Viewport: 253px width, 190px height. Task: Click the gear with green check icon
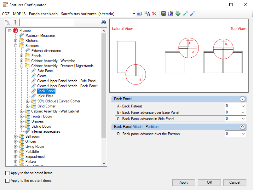[x=178, y=14]
